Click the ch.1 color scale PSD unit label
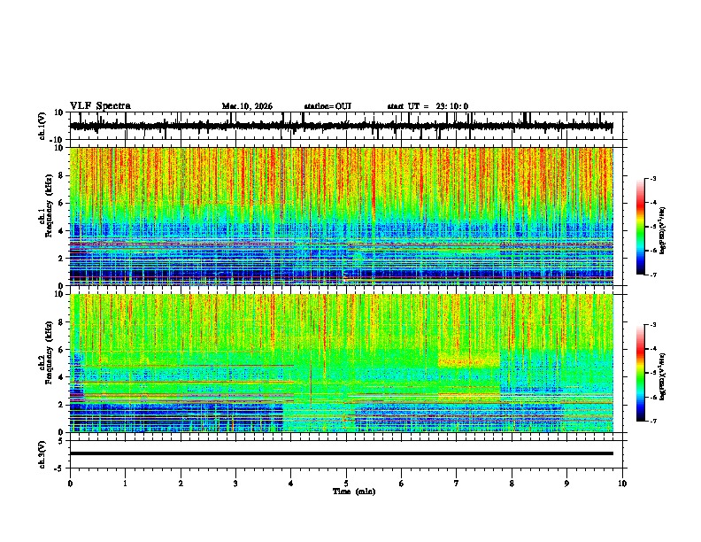The image size is (701, 542). click(663, 230)
